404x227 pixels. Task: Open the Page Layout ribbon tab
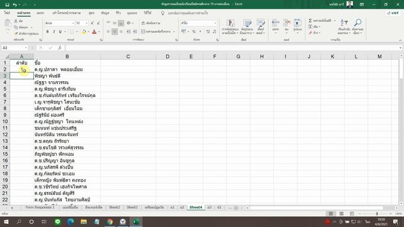coord(66,13)
